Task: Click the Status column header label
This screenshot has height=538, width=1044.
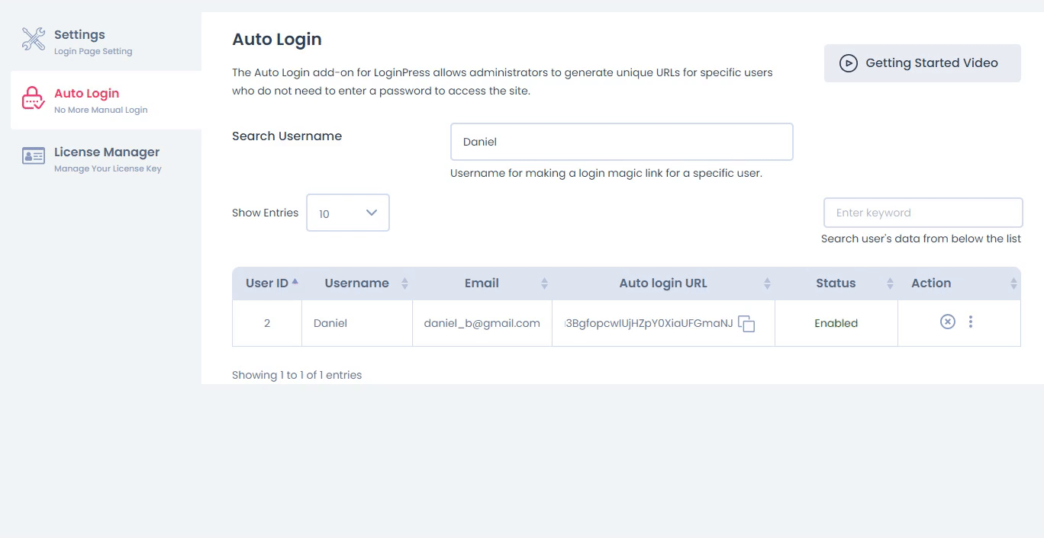Action: (x=836, y=283)
